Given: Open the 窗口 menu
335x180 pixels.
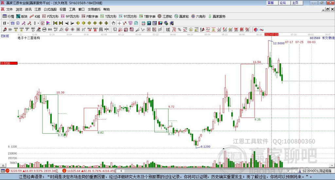Looking at the screenshot, I should (81, 9).
